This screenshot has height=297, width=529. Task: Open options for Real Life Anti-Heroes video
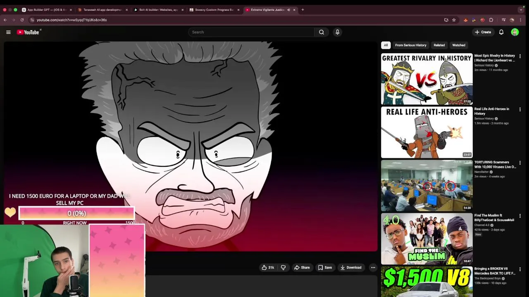[x=520, y=109]
